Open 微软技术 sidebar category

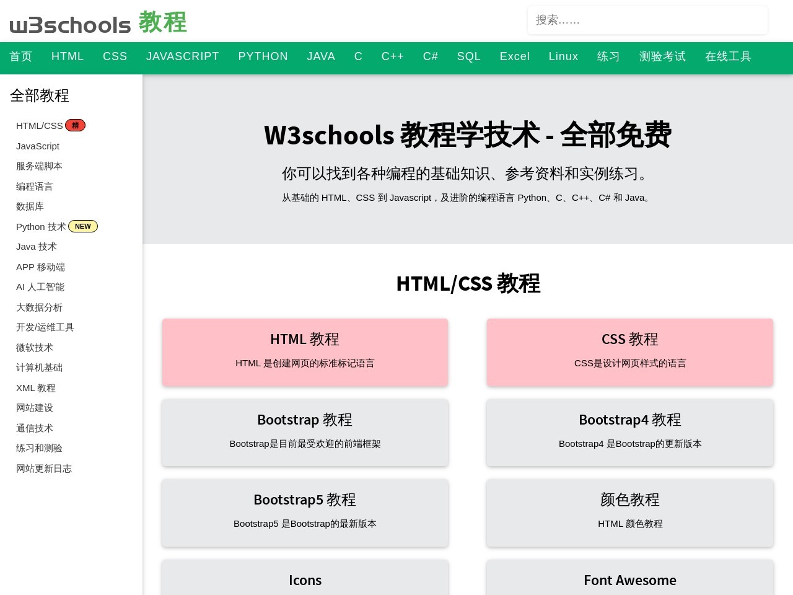(x=35, y=348)
